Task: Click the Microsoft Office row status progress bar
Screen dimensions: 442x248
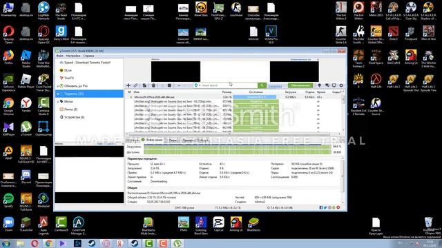Action: point(256,97)
